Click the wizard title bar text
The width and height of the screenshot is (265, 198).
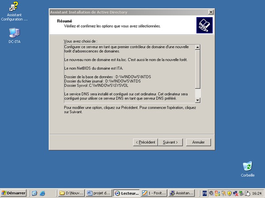(x=89, y=12)
